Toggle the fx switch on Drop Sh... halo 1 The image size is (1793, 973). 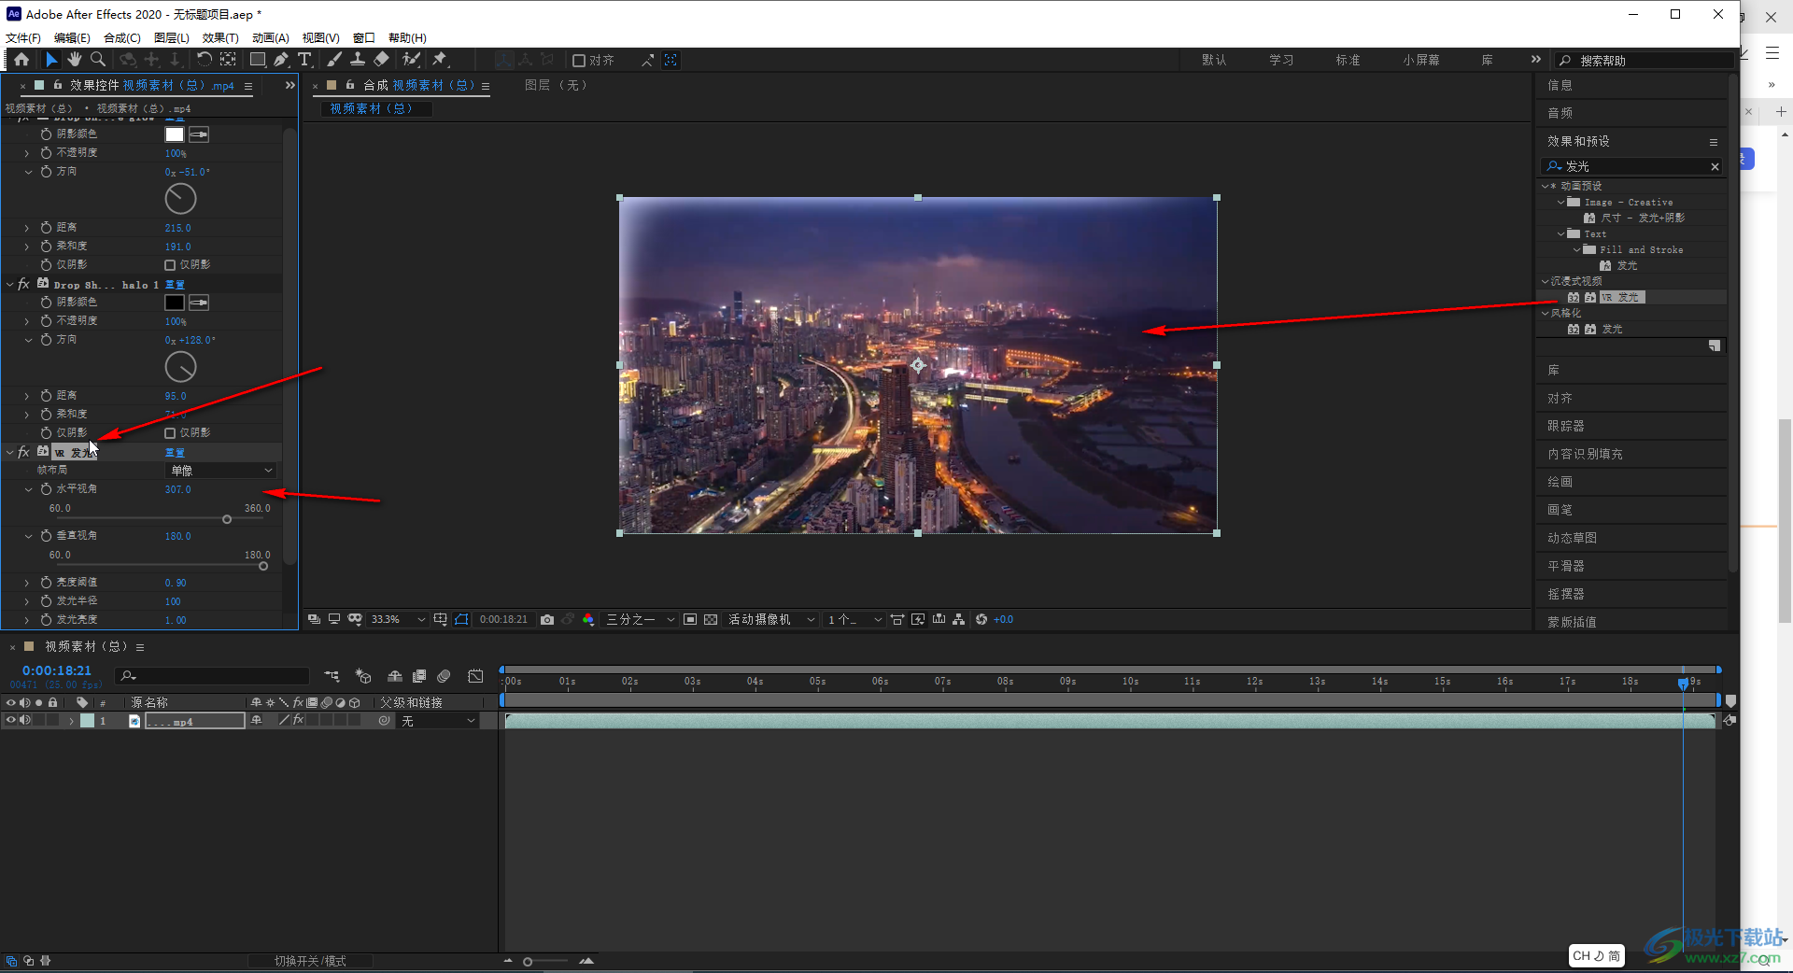(24, 284)
